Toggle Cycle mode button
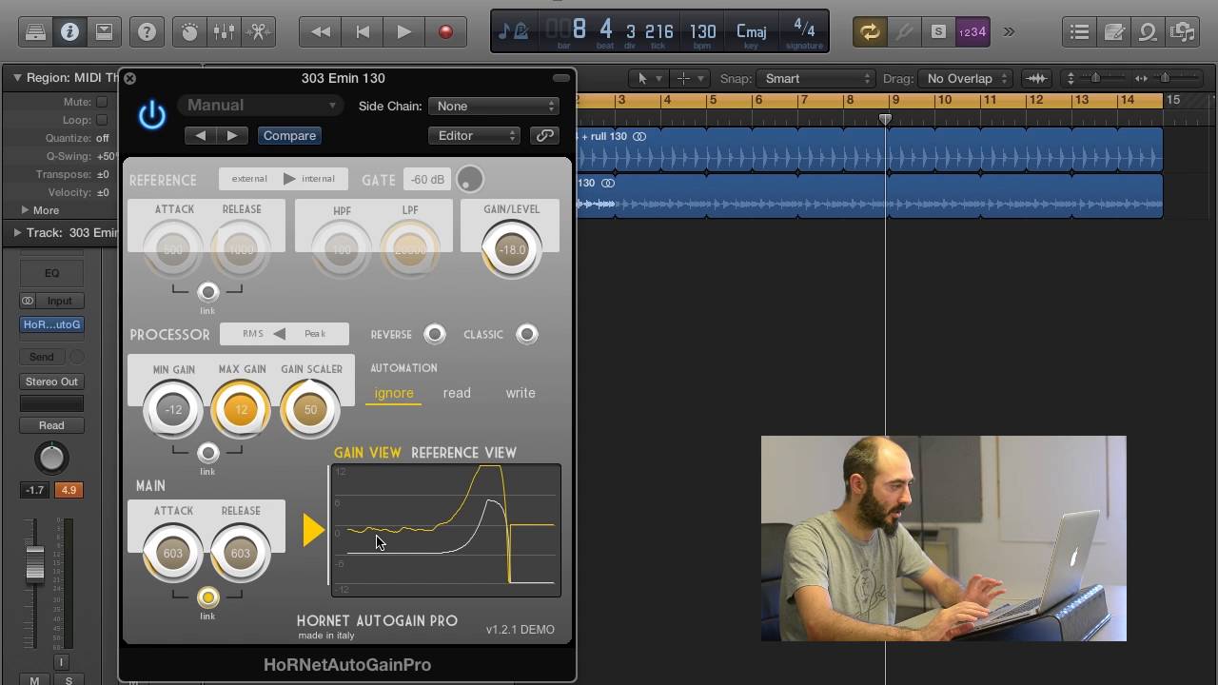 [870, 31]
